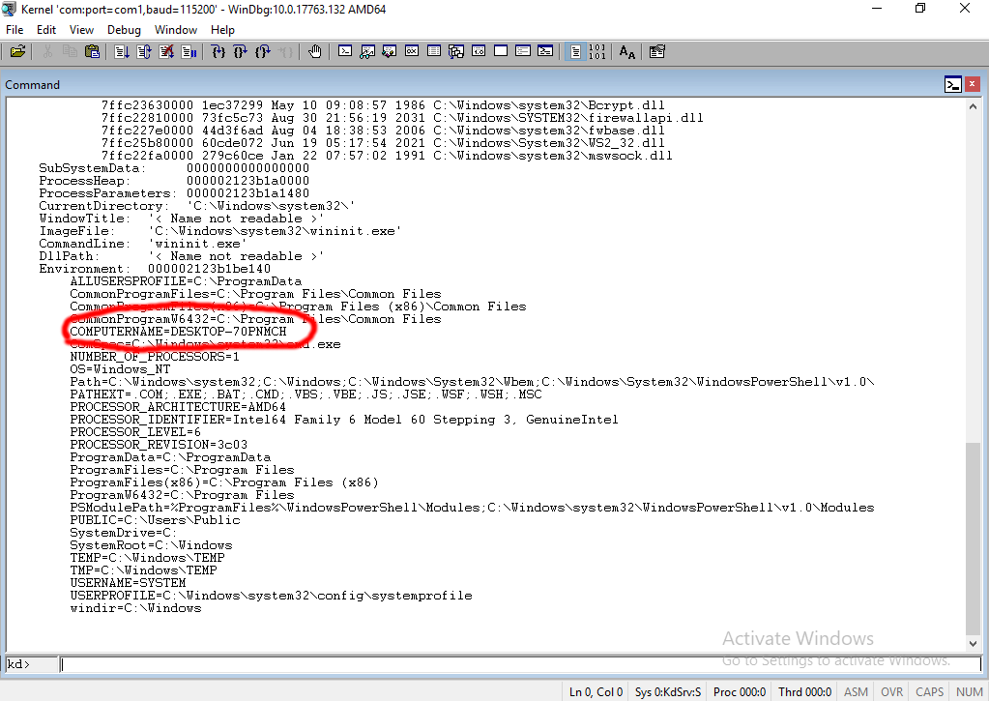The height and width of the screenshot is (701, 989).
Task: Open the Registers window from the toolbar
Action: click(412, 51)
